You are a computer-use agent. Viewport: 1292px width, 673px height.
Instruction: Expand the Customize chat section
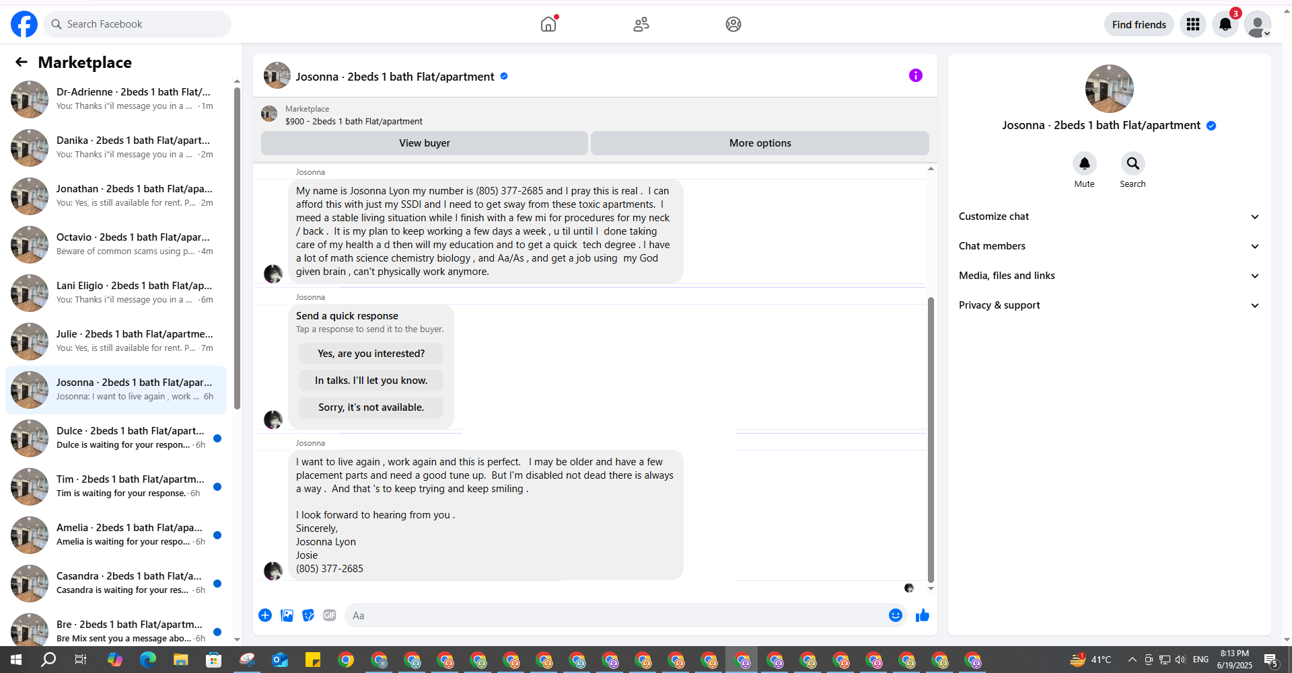coord(1110,216)
